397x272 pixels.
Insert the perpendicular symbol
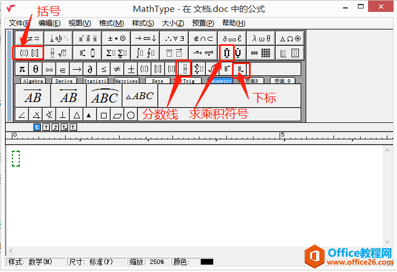coord(63,115)
